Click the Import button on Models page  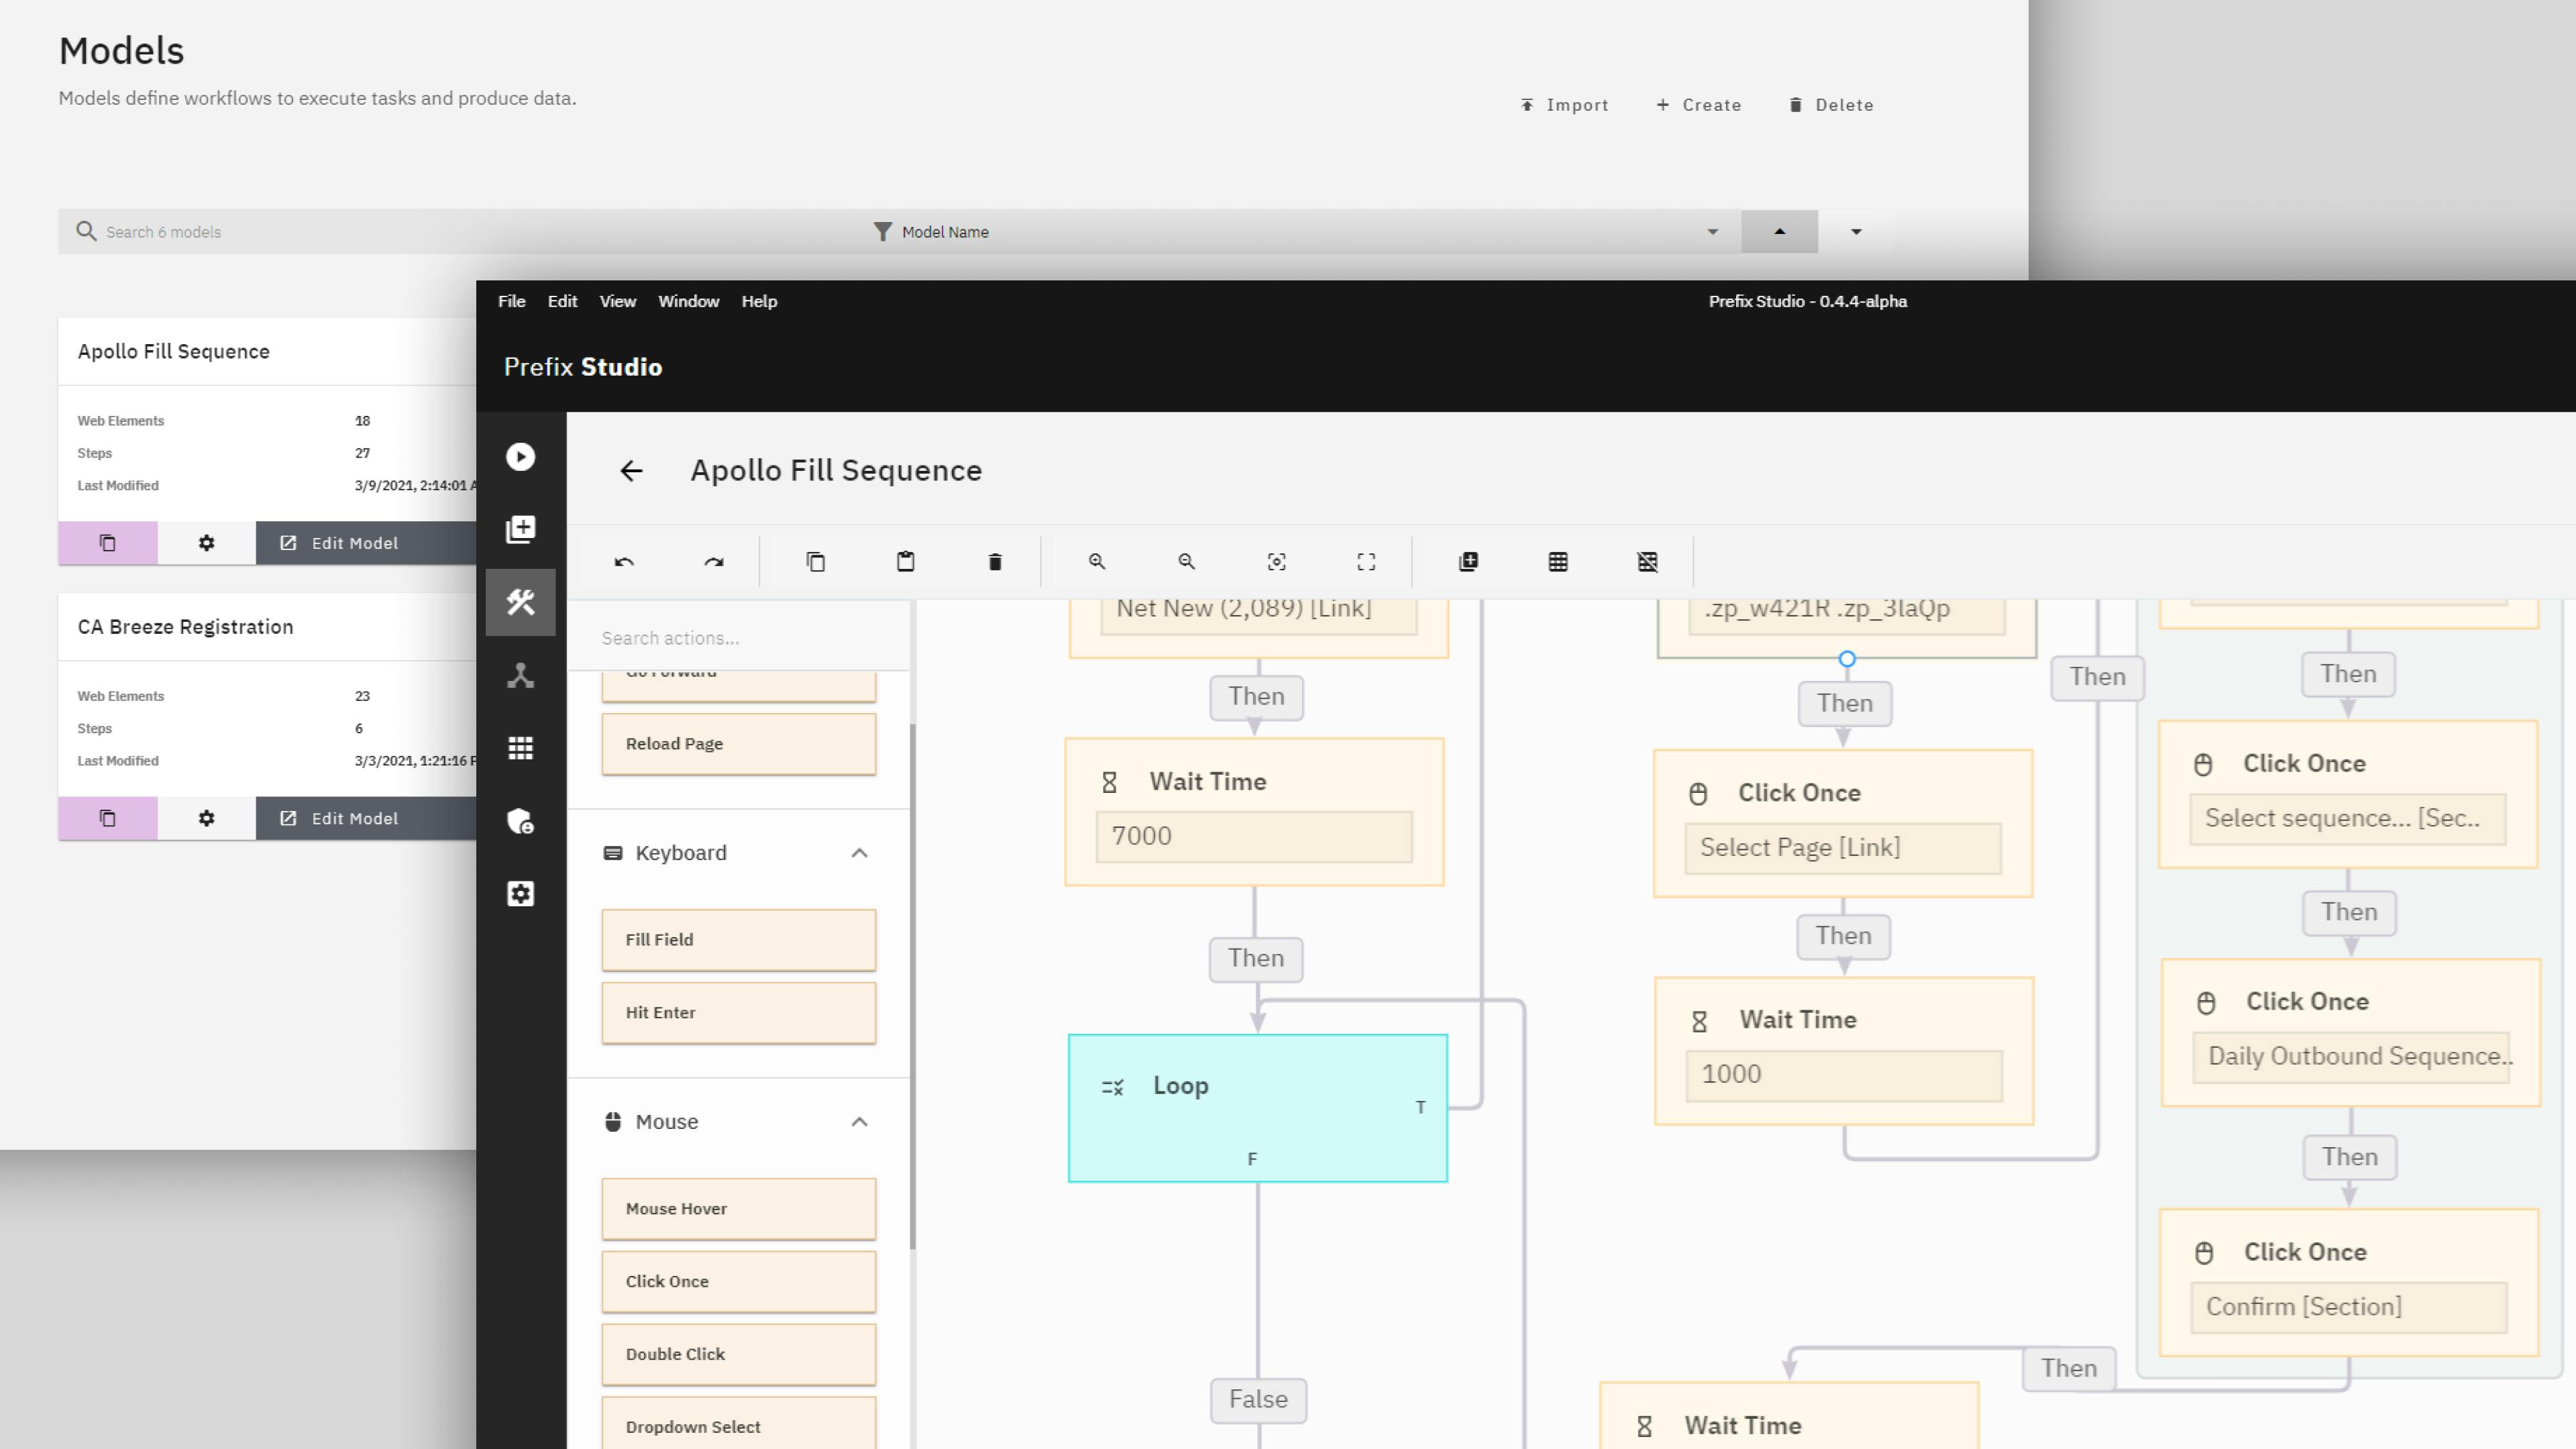point(1565,105)
